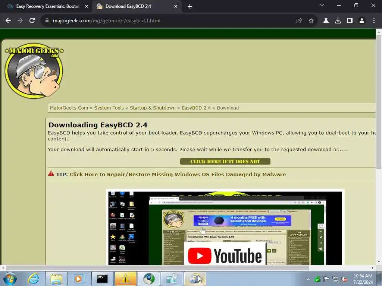Viewport: 382px width, 286px height.
Task: Open the Windows Start menu
Action: [10, 279]
